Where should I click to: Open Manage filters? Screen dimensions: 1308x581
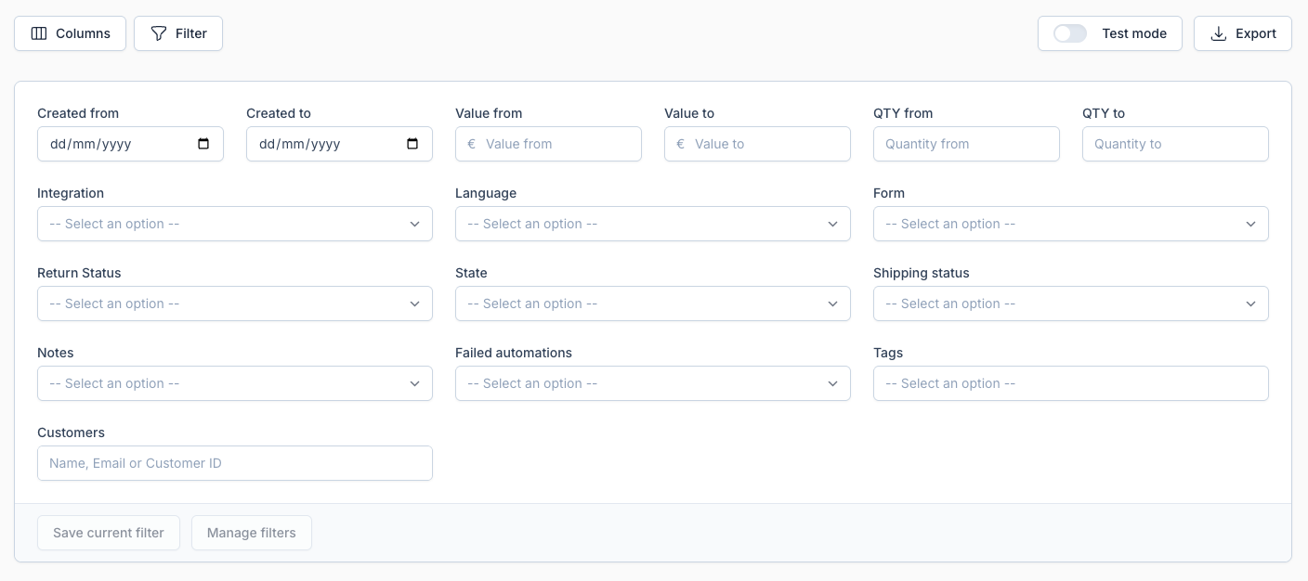[252, 533]
